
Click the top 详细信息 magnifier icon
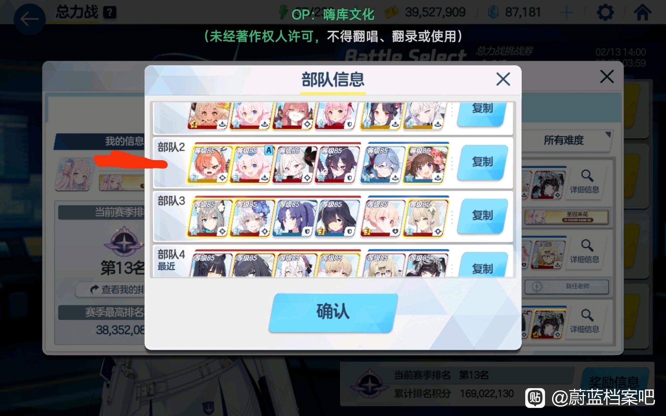tap(586, 176)
